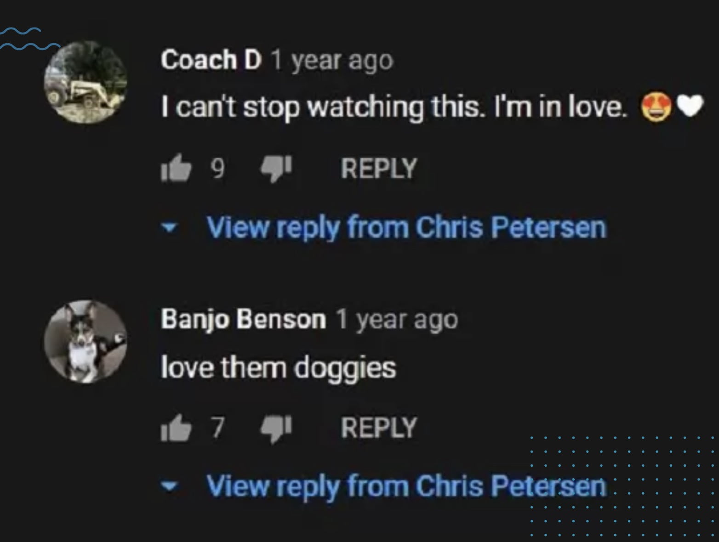Click the white heart emoji in the comment
Image resolution: width=719 pixels, height=542 pixels.
(x=690, y=106)
